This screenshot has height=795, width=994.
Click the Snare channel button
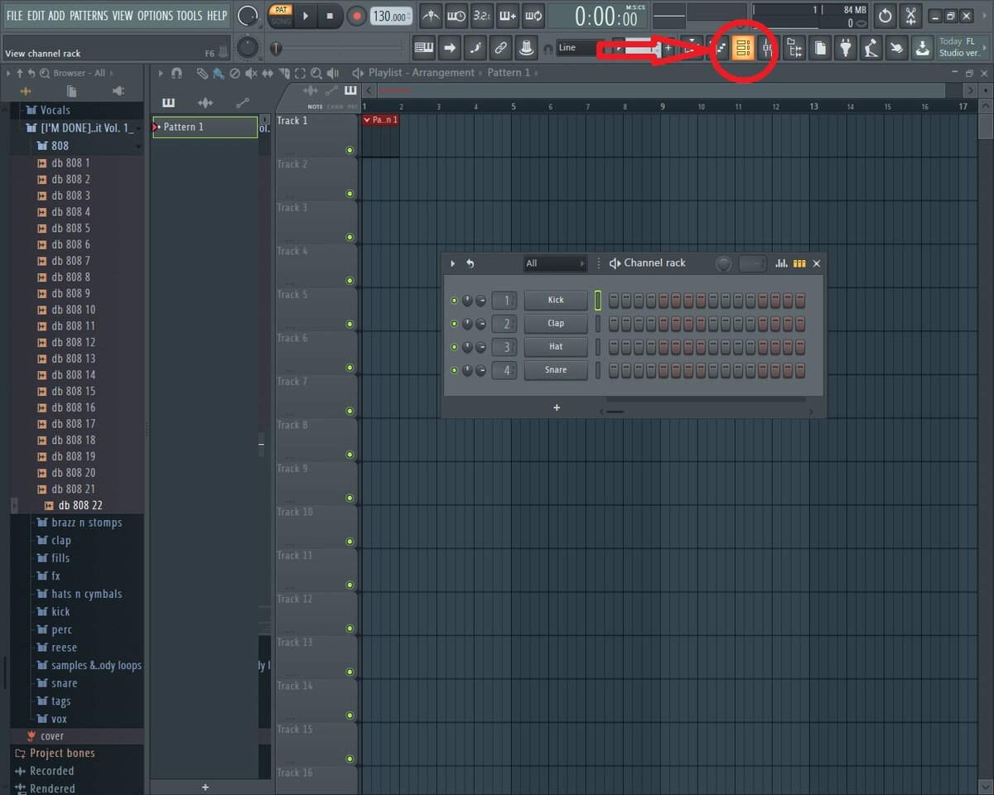[556, 370]
